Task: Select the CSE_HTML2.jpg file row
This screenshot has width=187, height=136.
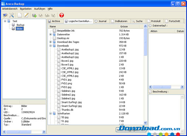Action: point(70,72)
